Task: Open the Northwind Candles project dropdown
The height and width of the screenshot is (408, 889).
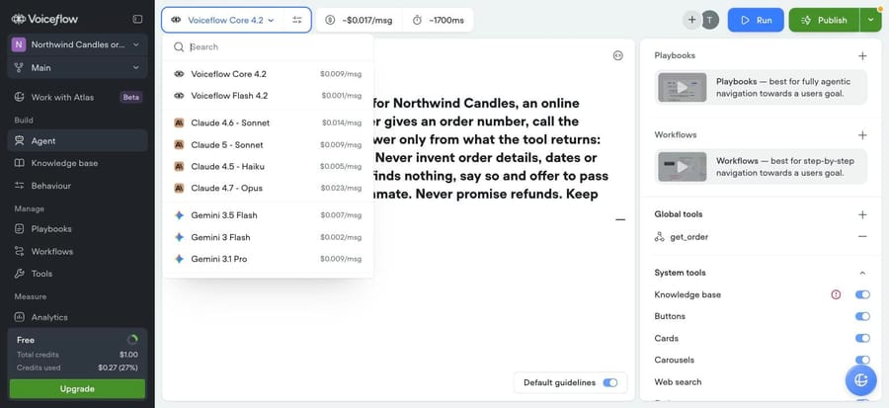Action: pyautogui.click(x=77, y=44)
